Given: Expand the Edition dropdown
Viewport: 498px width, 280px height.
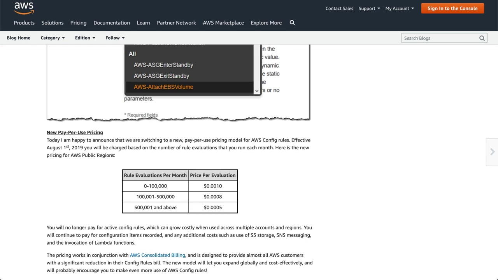Looking at the screenshot, I should [85, 38].
